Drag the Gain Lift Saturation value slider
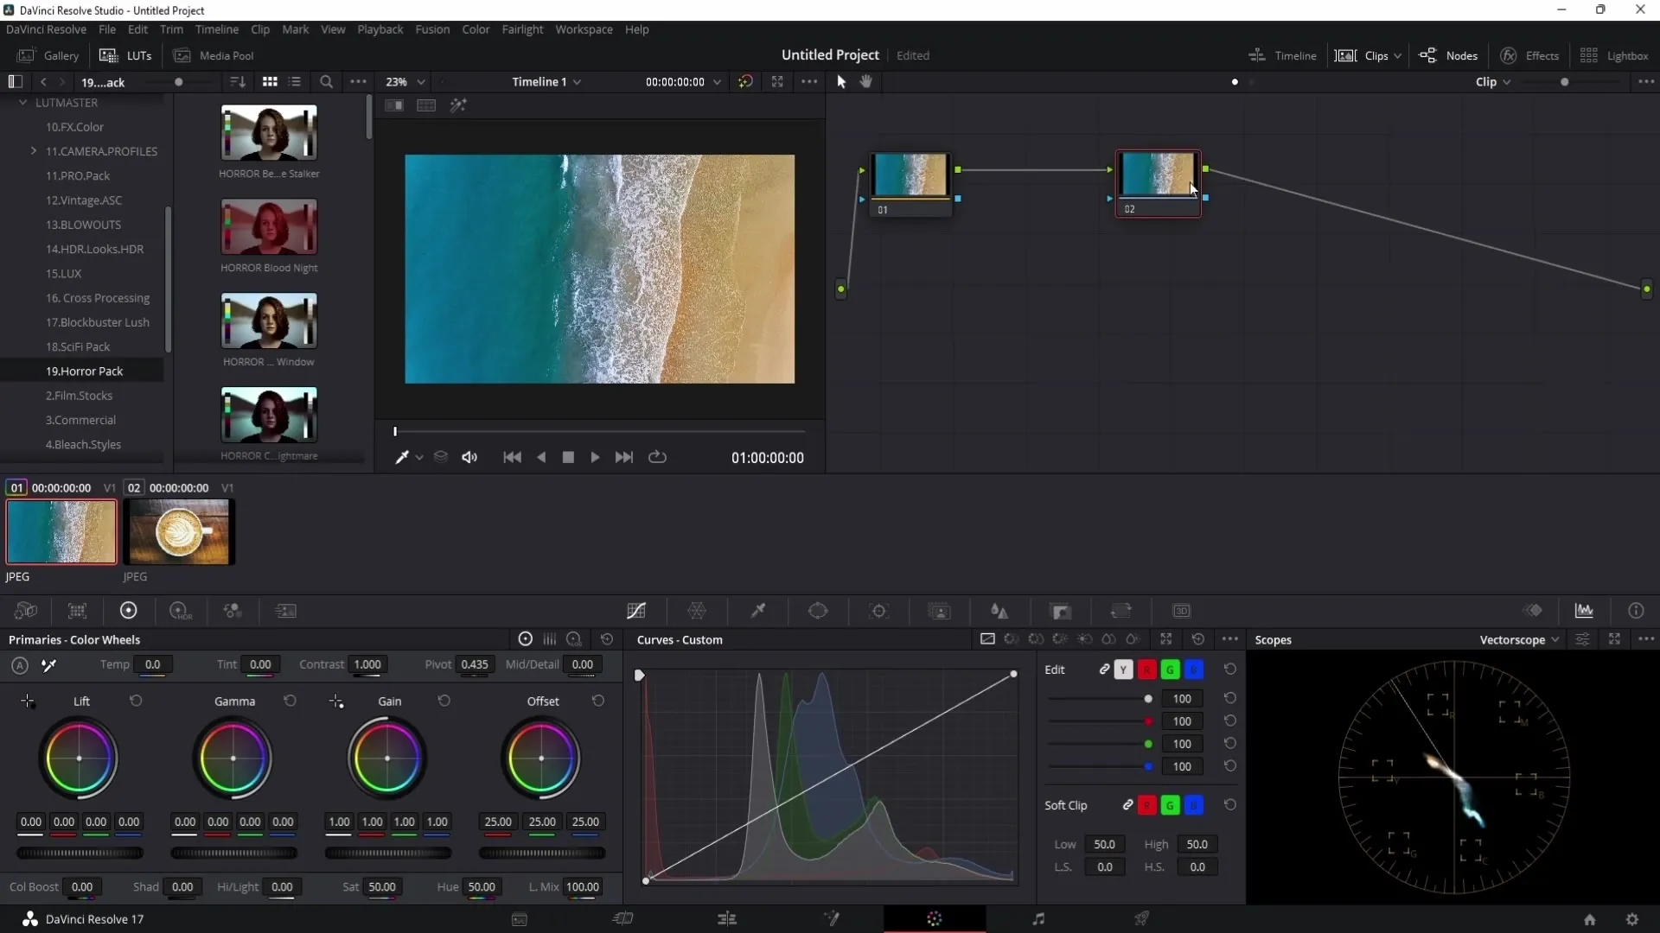 pos(382,886)
